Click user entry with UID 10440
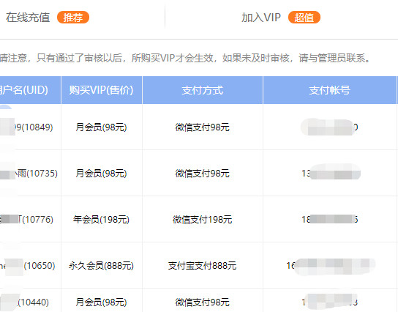Image resolution: width=398 pixels, height=312 pixels. coord(24,302)
